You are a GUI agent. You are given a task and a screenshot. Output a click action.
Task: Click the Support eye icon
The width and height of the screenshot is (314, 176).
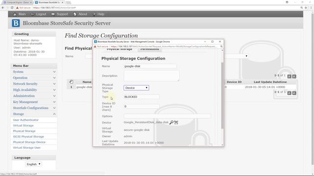point(53,14)
